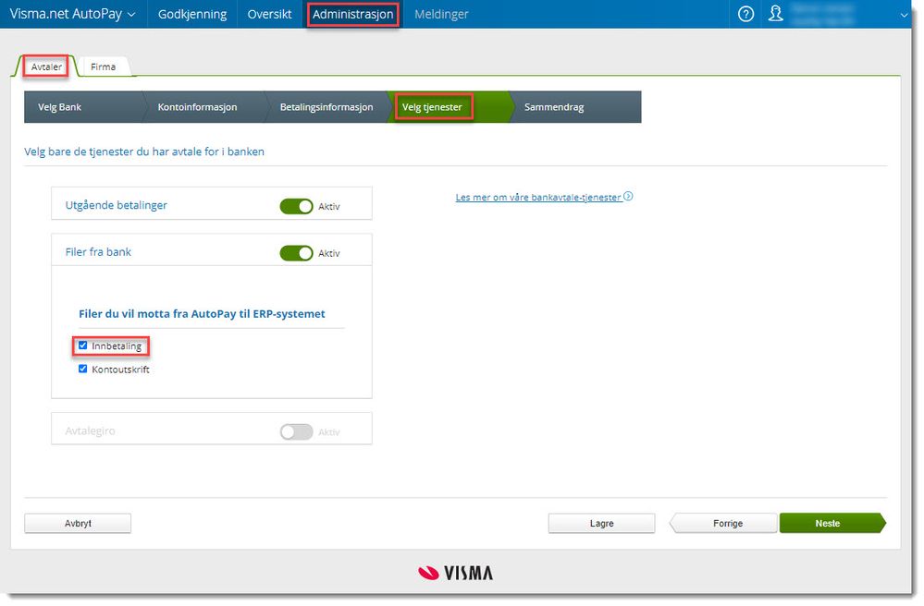
Task: Select the Administrasjon menu
Action: coord(353,14)
